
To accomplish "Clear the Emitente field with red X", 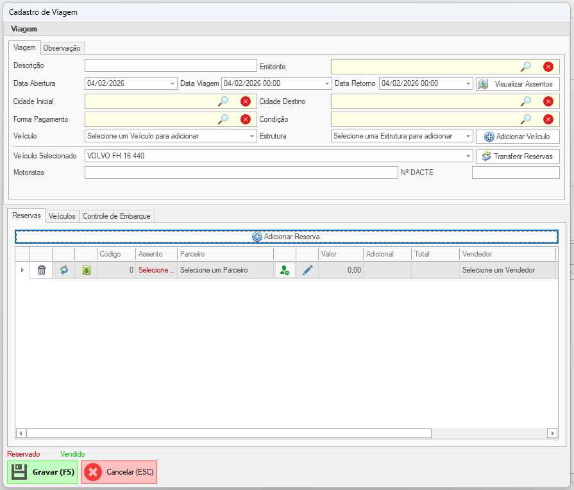I will [x=548, y=66].
